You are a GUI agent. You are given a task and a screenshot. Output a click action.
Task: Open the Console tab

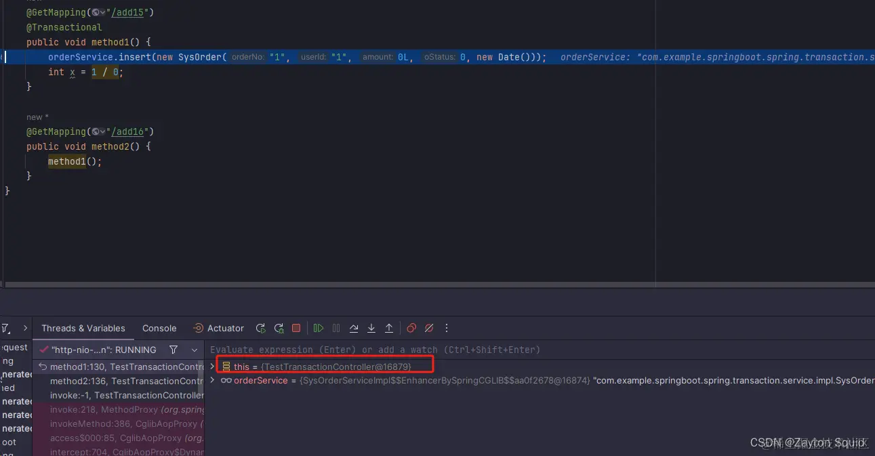tap(159, 328)
